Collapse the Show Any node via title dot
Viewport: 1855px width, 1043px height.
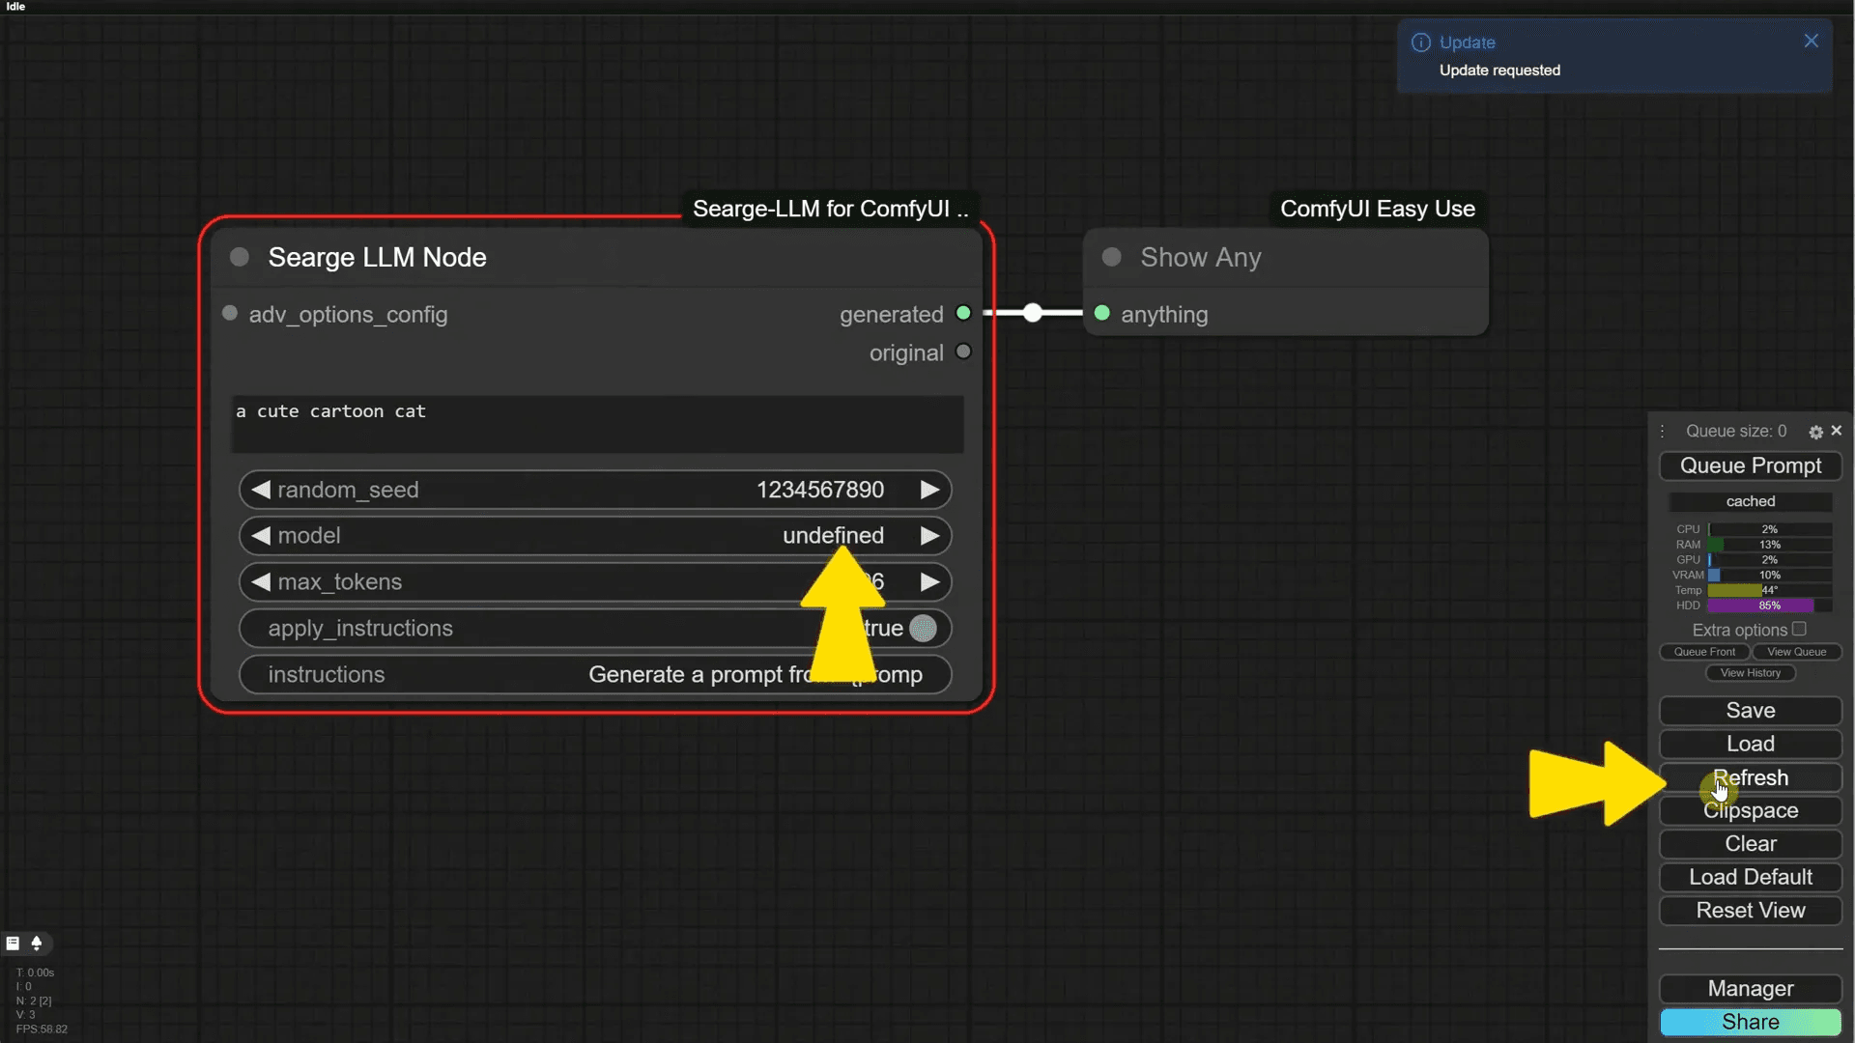pyautogui.click(x=1112, y=257)
